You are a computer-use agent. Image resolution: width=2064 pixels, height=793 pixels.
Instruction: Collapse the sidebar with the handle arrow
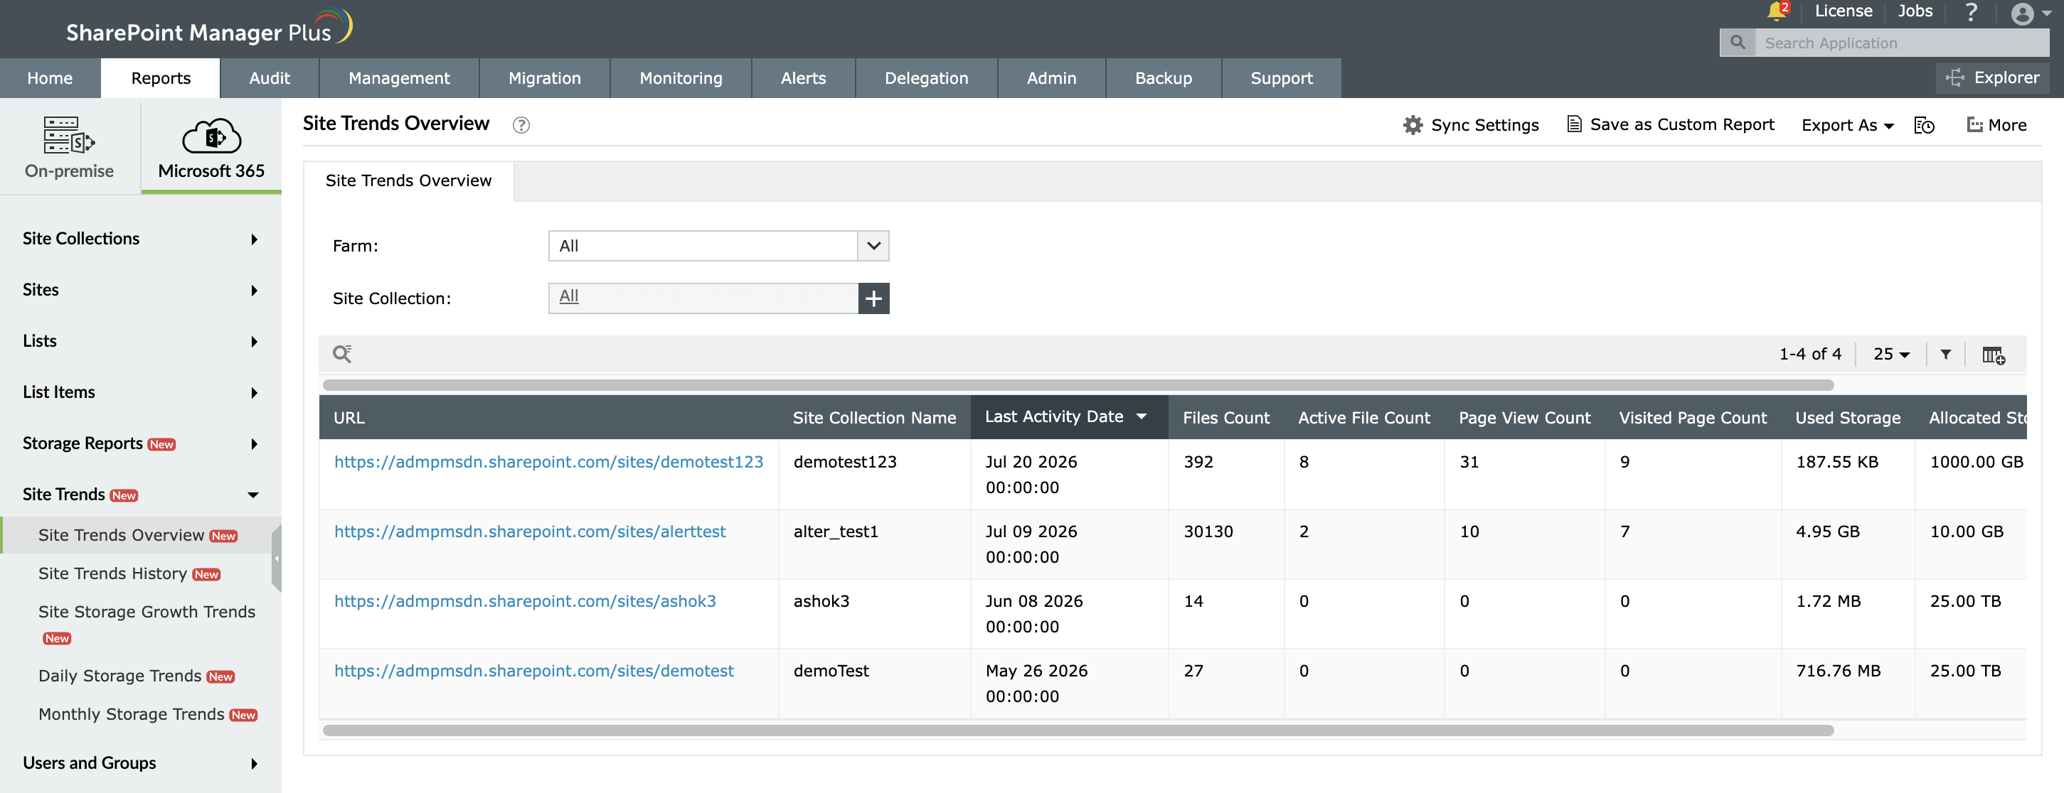click(x=277, y=558)
